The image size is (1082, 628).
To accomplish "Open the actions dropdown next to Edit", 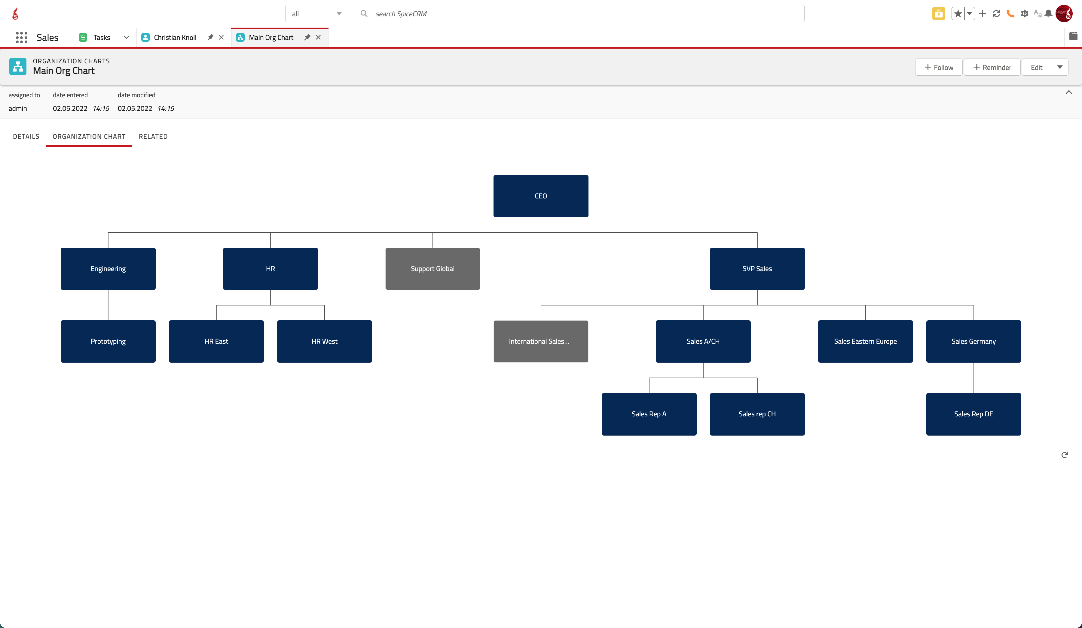I will (x=1060, y=67).
